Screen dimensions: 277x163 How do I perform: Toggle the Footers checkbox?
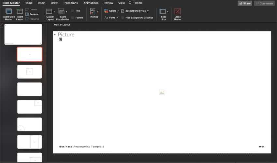[x=72, y=18]
